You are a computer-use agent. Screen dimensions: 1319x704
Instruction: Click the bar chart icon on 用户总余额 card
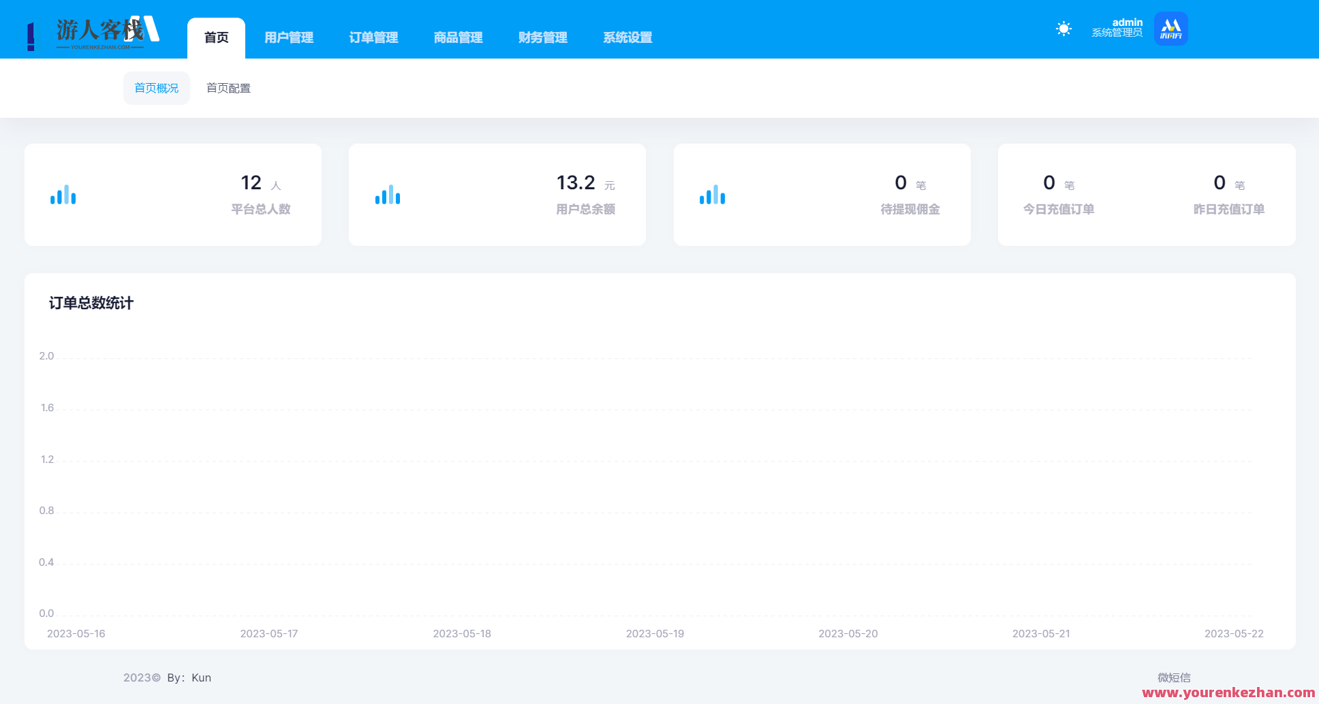pos(388,195)
